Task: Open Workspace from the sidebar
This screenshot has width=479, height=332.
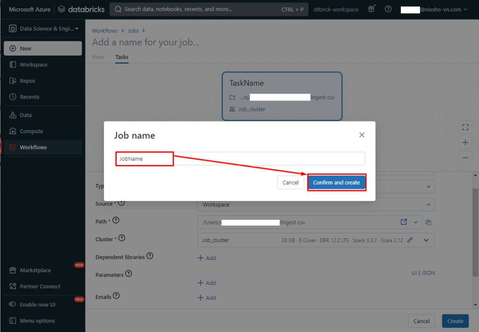Action: tap(43, 65)
